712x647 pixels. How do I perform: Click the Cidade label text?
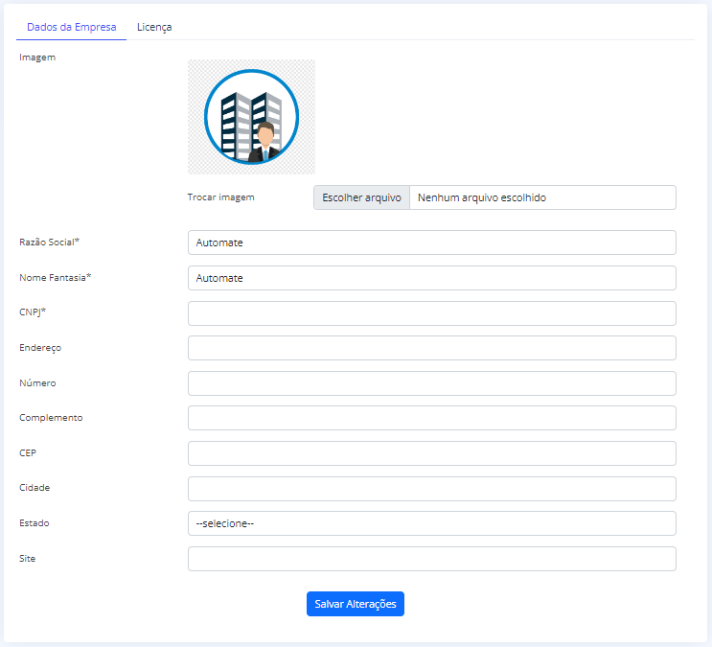point(34,488)
